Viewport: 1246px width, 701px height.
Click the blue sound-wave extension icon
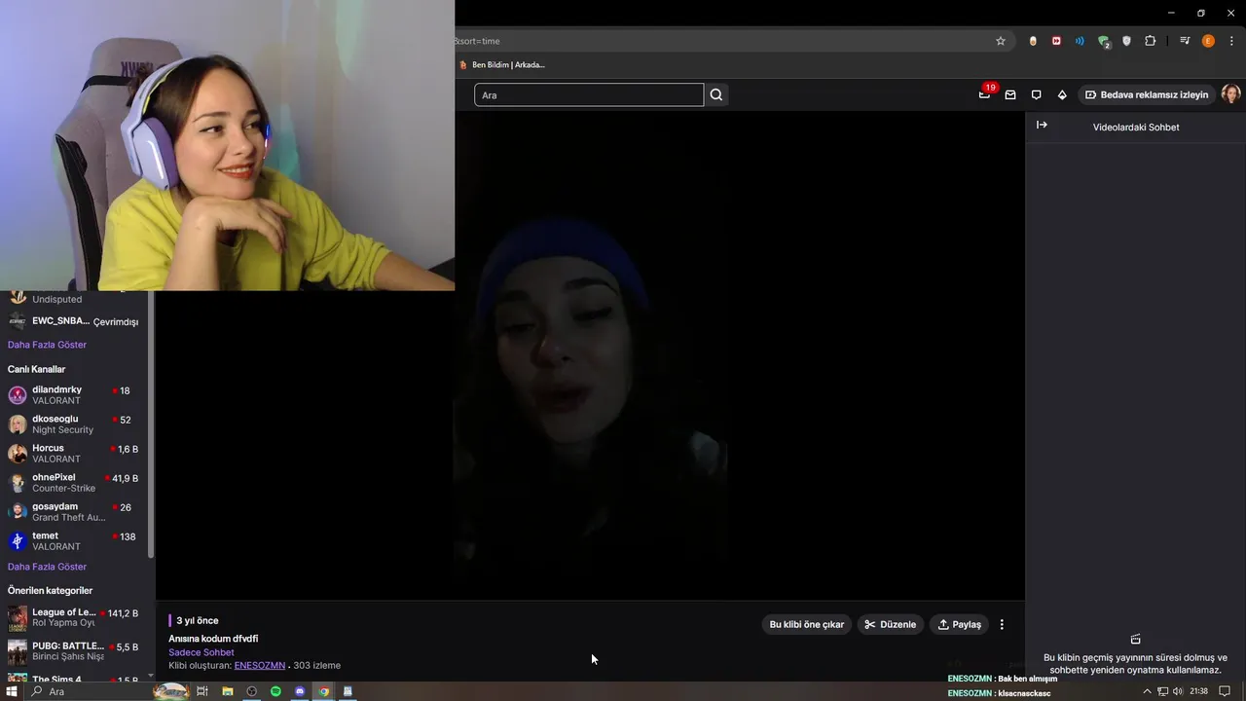click(x=1080, y=41)
